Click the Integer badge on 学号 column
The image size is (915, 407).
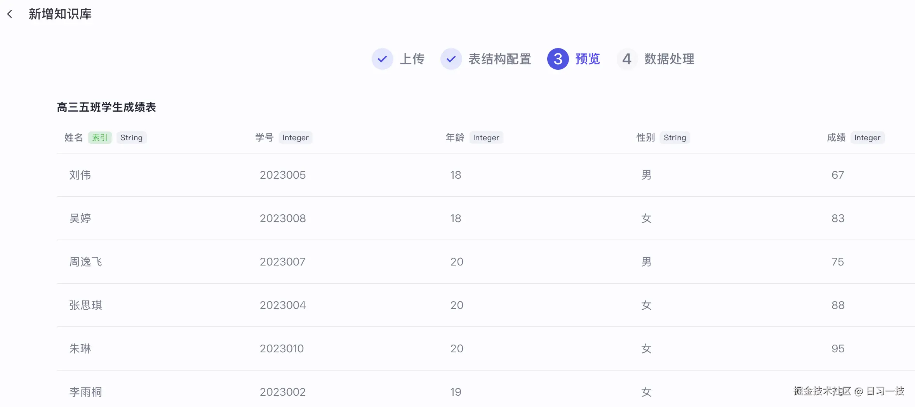pos(295,137)
